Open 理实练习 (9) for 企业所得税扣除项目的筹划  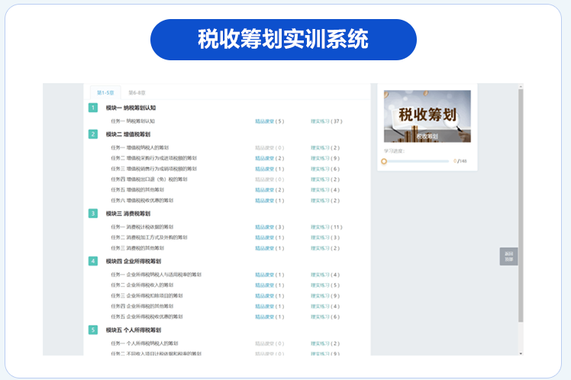[x=325, y=296]
